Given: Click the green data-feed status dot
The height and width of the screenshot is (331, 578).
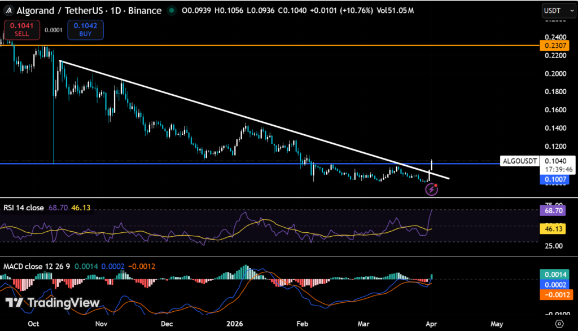Looking at the screenshot, I should click(172, 10).
